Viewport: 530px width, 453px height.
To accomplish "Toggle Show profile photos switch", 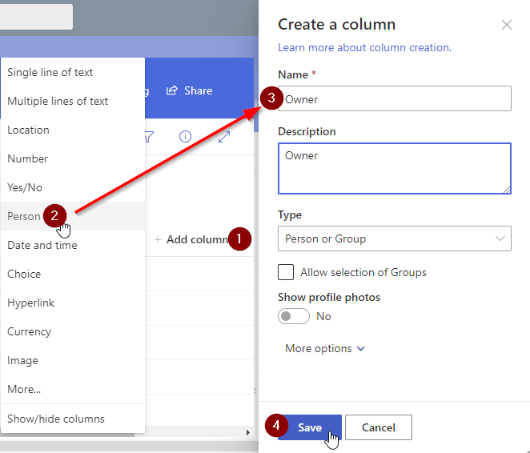I will [x=294, y=316].
